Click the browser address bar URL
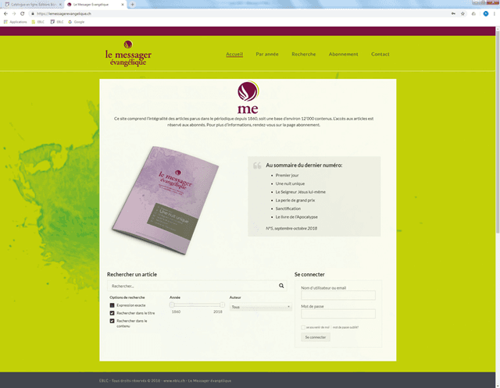The height and width of the screenshot is (388, 500). click(x=64, y=14)
